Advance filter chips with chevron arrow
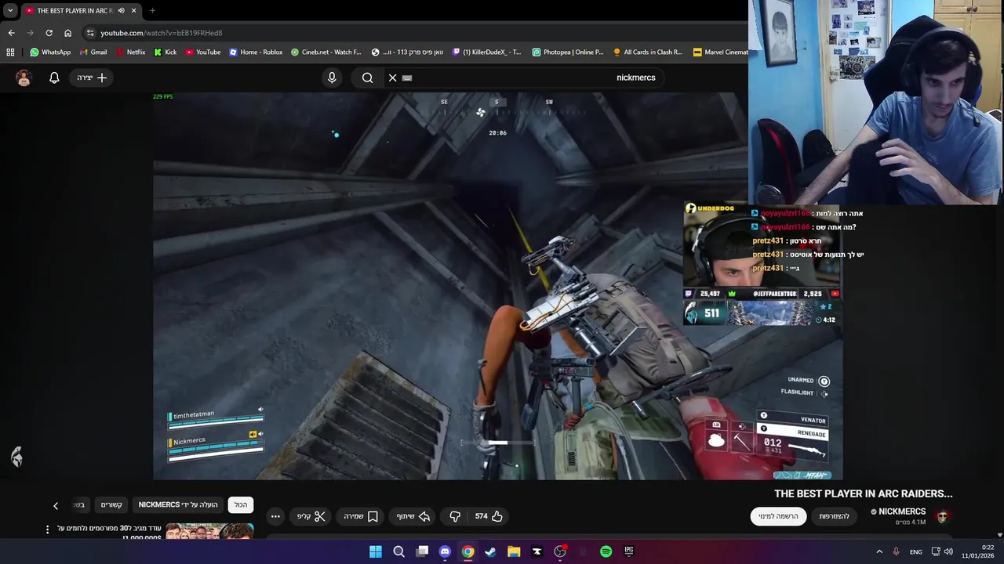The image size is (1004, 564). pyautogui.click(x=55, y=505)
